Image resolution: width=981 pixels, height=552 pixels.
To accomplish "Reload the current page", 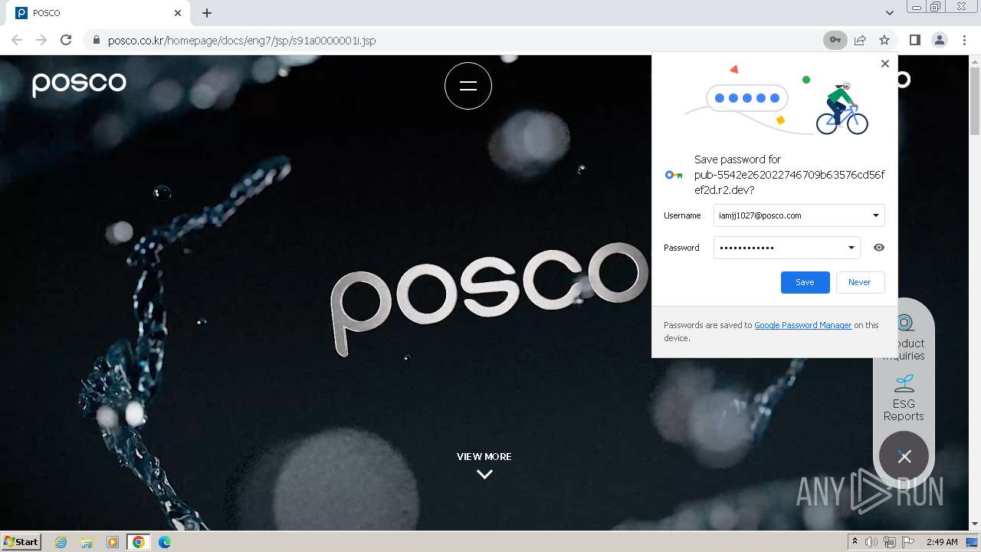I will click(66, 40).
